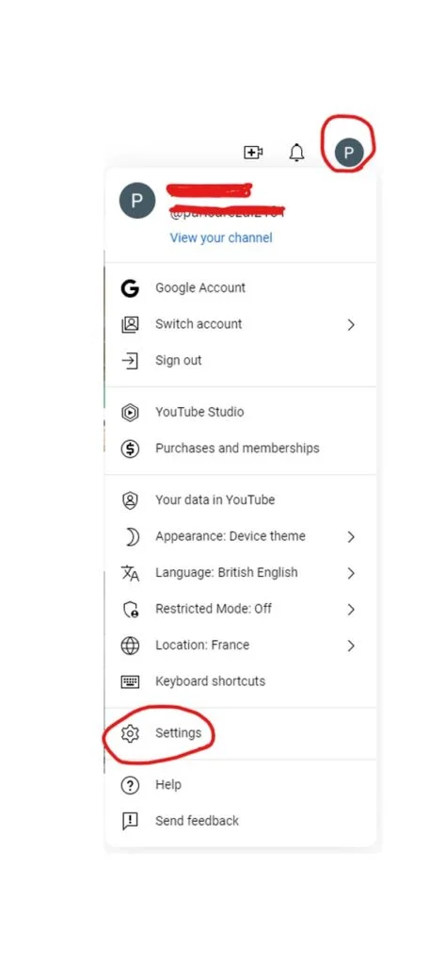Expand Appearance: Device theme arrow

tap(351, 536)
